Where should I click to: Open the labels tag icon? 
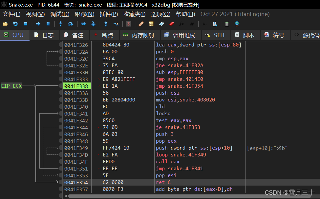(x=161, y=24)
